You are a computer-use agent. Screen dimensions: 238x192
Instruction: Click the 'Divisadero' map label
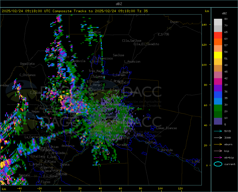pyautogui.click(x=129, y=92)
